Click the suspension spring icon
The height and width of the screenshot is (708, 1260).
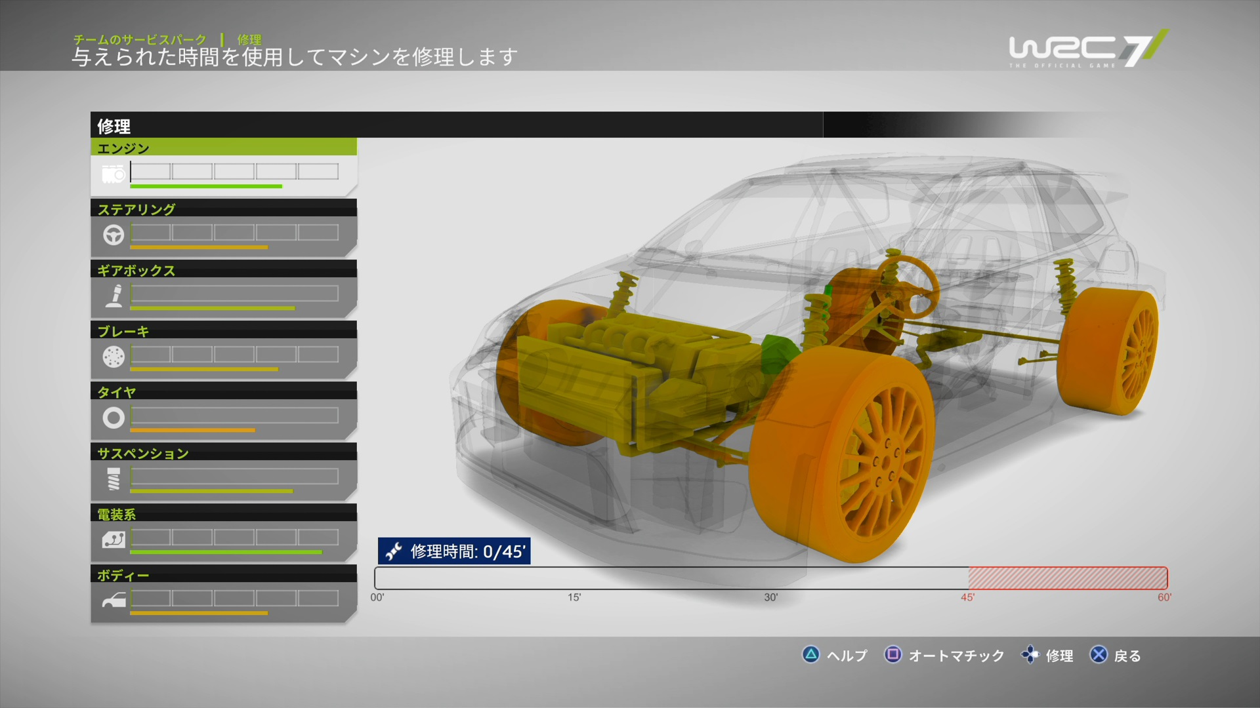(x=114, y=479)
